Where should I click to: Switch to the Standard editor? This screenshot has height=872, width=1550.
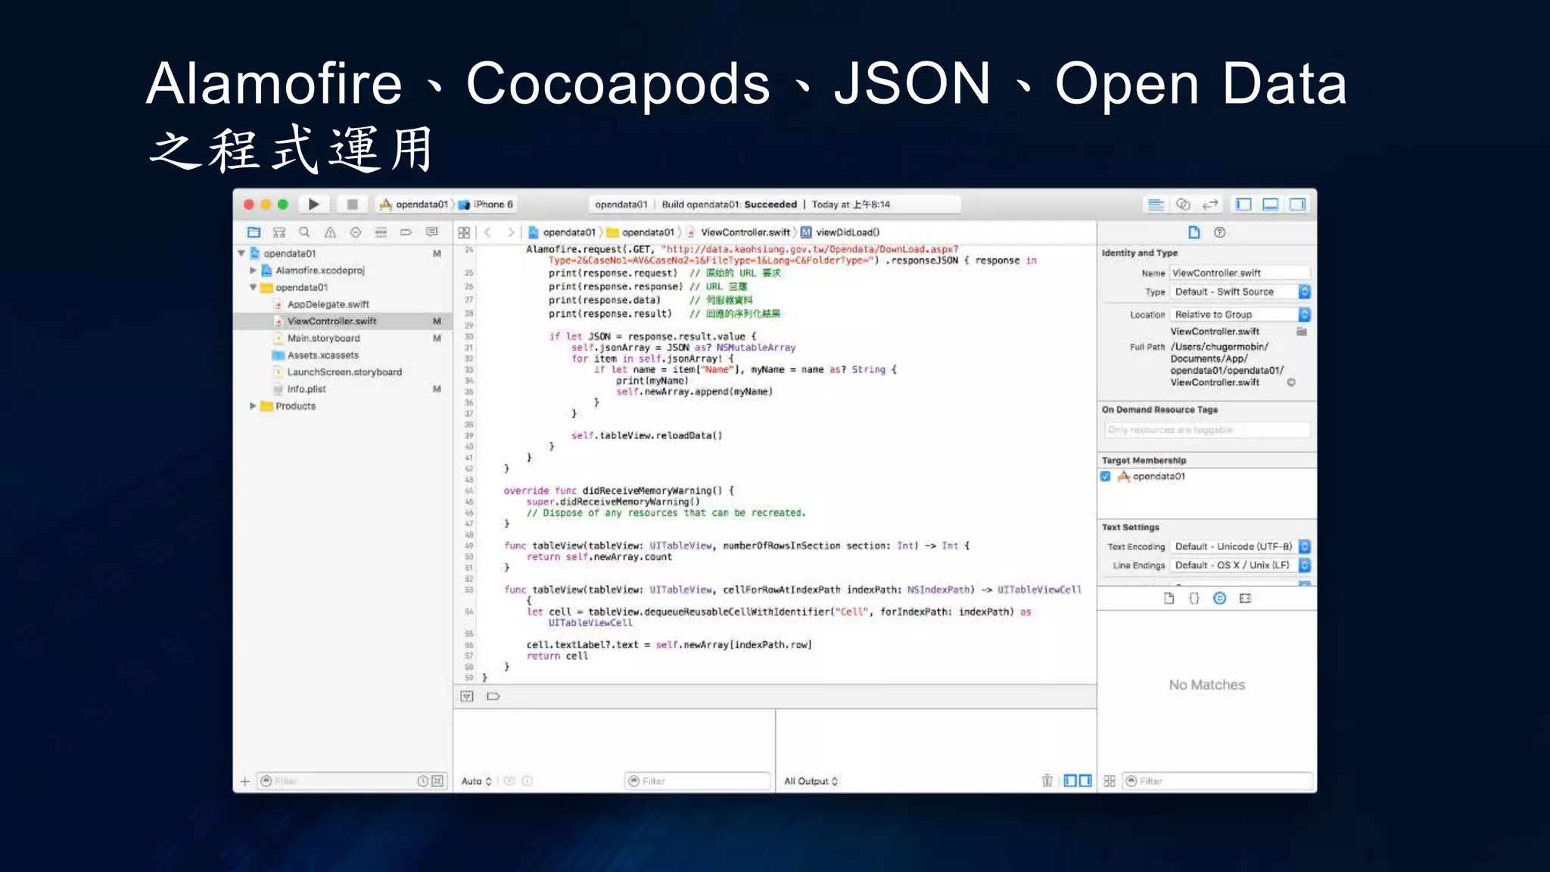click(x=1156, y=204)
